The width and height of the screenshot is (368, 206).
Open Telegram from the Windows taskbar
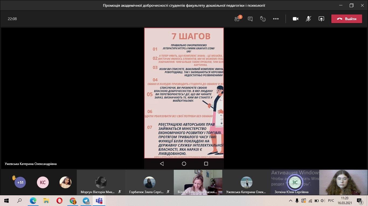(86, 201)
